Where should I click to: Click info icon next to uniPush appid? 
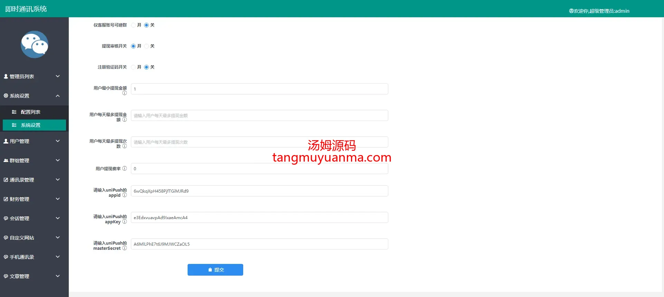[124, 195]
